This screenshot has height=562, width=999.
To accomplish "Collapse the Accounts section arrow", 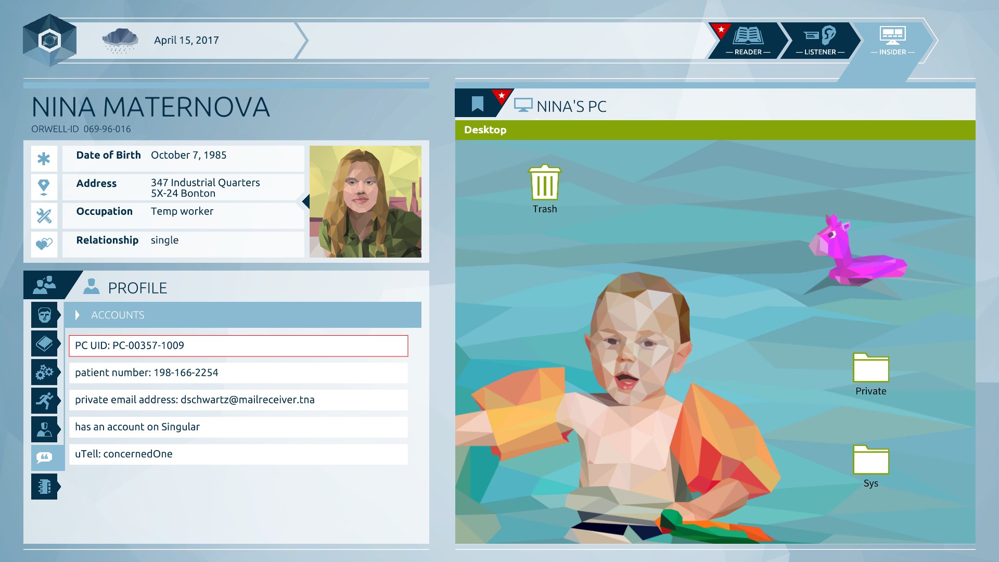I will coord(78,315).
